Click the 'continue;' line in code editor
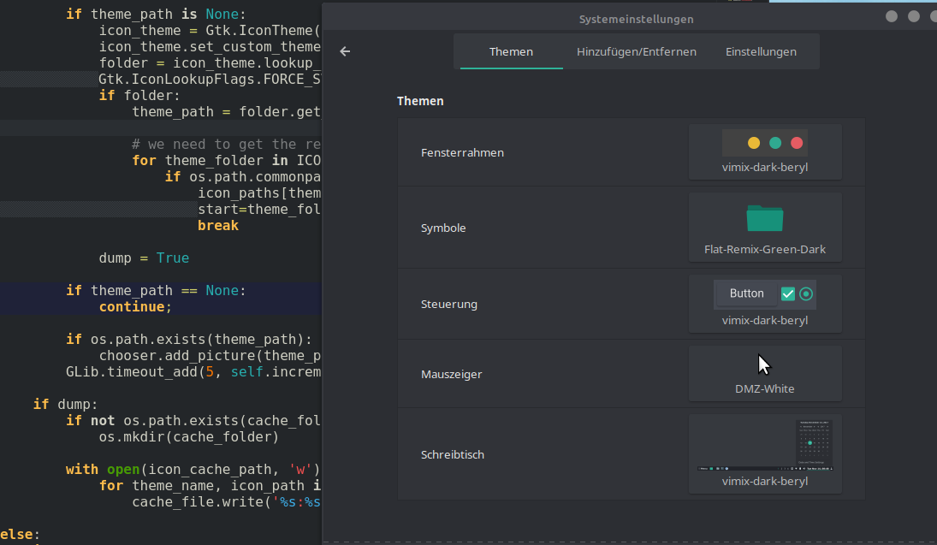 (136, 306)
